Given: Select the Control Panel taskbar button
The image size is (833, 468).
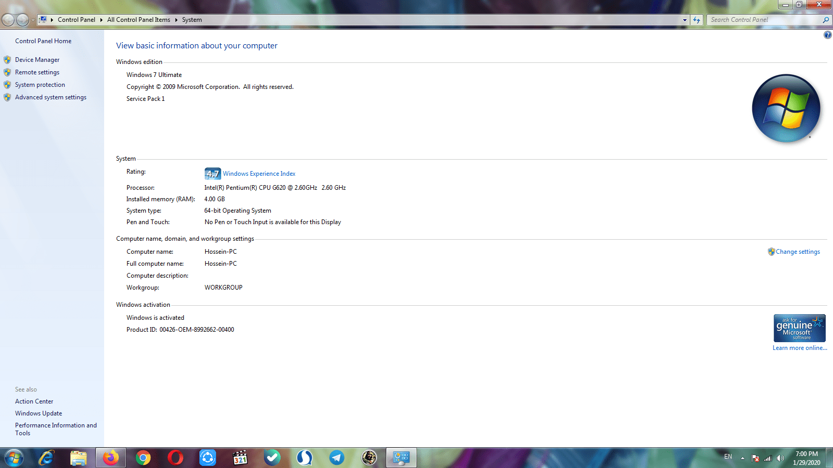Looking at the screenshot, I should coord(401,458).
